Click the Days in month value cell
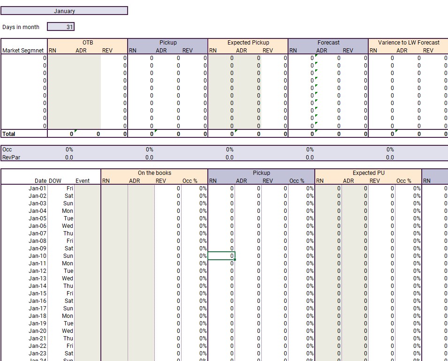The width and height of the screenshot is (448, 361). pyautogui.click(x=61, y=27)
